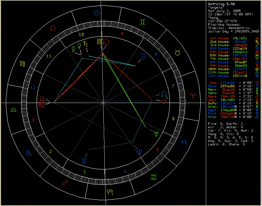Click the 'Placidus houses.' line
The width and height of the screenshot is (262, 206).
[x=224, y=25]
